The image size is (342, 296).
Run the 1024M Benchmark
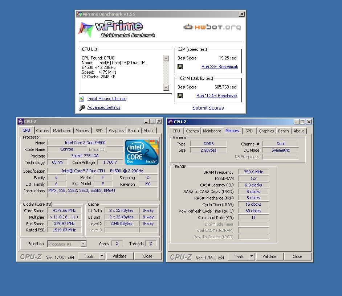[x=217, y=96]
